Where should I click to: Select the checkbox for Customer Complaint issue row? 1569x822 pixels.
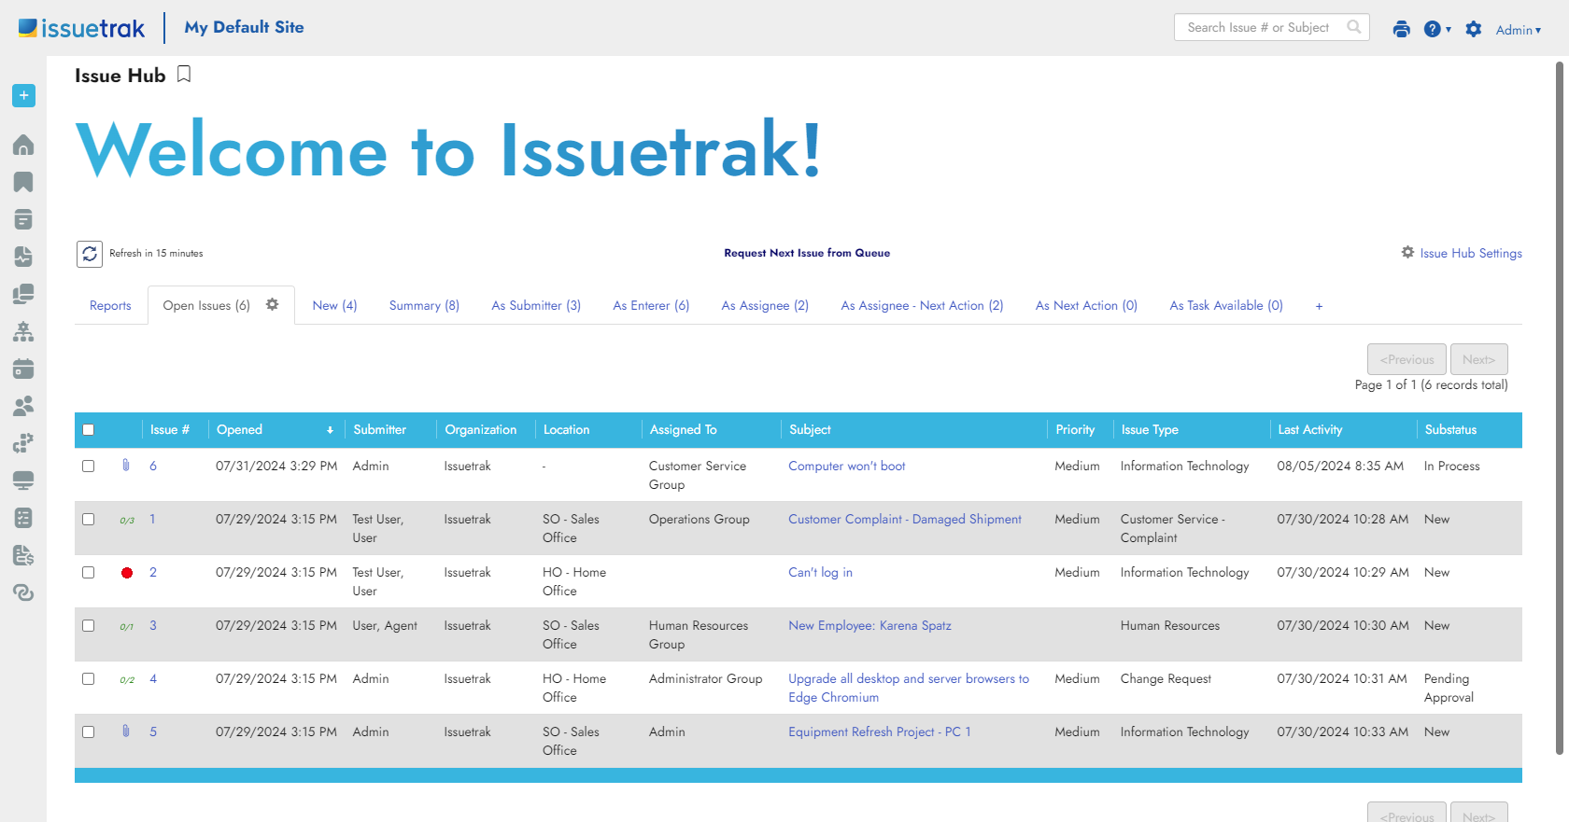click(x=89, y=520)
